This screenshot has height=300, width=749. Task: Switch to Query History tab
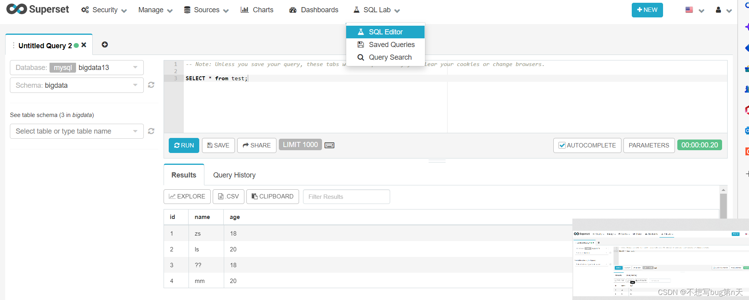(x=234, y=175)
